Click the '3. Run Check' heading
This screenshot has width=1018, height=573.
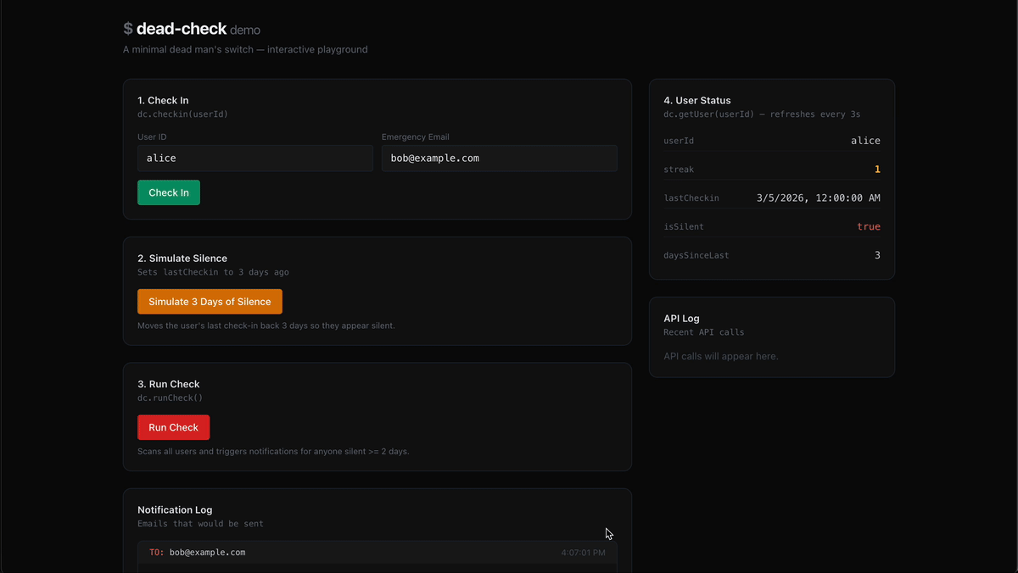tap(169, 384)
